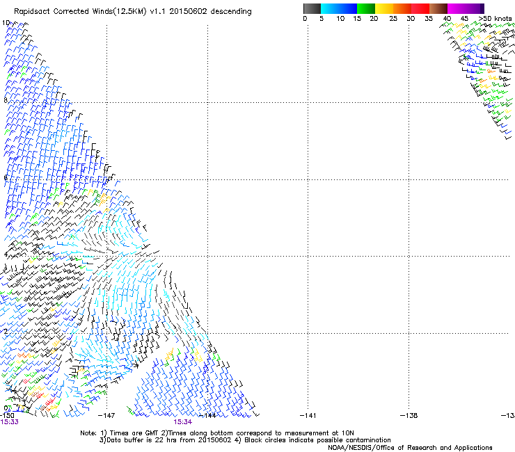515x452 pixels.
Task: Click the purple '15:33' time label
Action: click(x=9, y=422)
